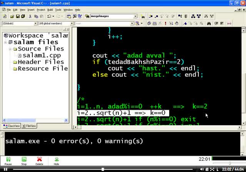
Task: Open the Window menu
Action: click(x=68, y=10)
